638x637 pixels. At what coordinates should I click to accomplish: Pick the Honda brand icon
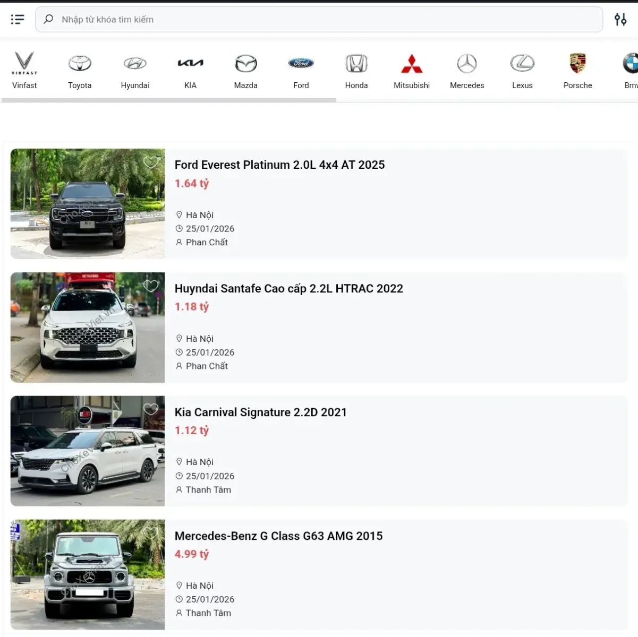point(356,64)
